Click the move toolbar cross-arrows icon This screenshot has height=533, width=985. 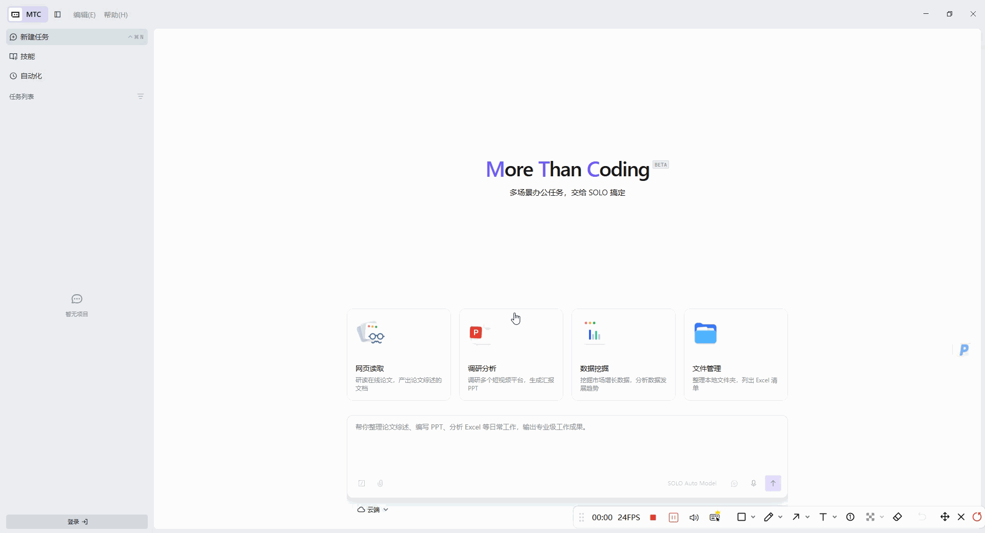[945, 517]
